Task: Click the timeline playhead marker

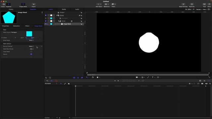Action: [76, 86]
